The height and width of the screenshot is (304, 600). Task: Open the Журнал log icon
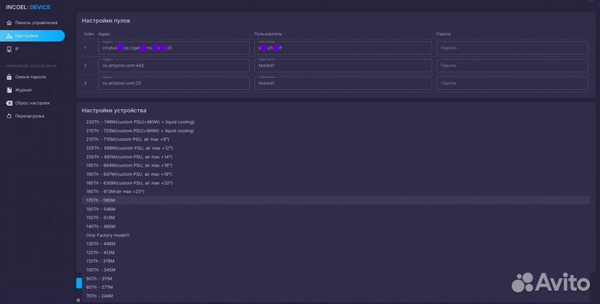coord(9,90)
